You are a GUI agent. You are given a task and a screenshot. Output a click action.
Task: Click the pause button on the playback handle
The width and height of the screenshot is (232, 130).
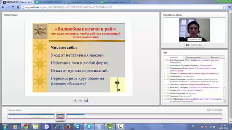point(61,116)
